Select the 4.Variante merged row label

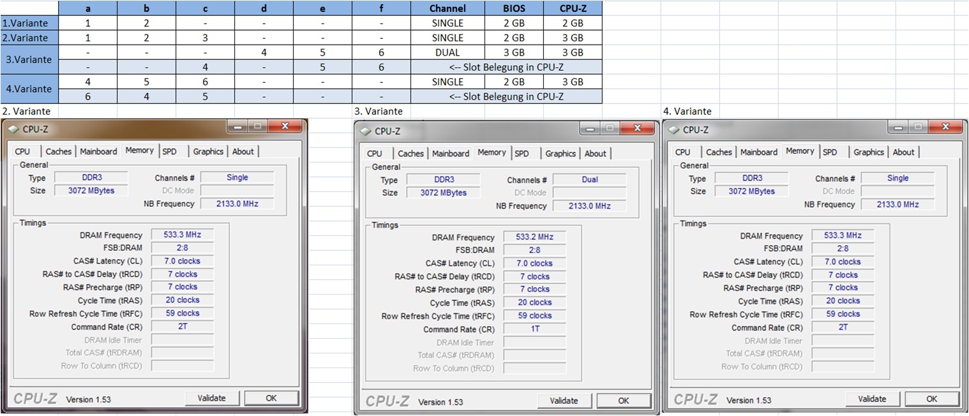29,89
